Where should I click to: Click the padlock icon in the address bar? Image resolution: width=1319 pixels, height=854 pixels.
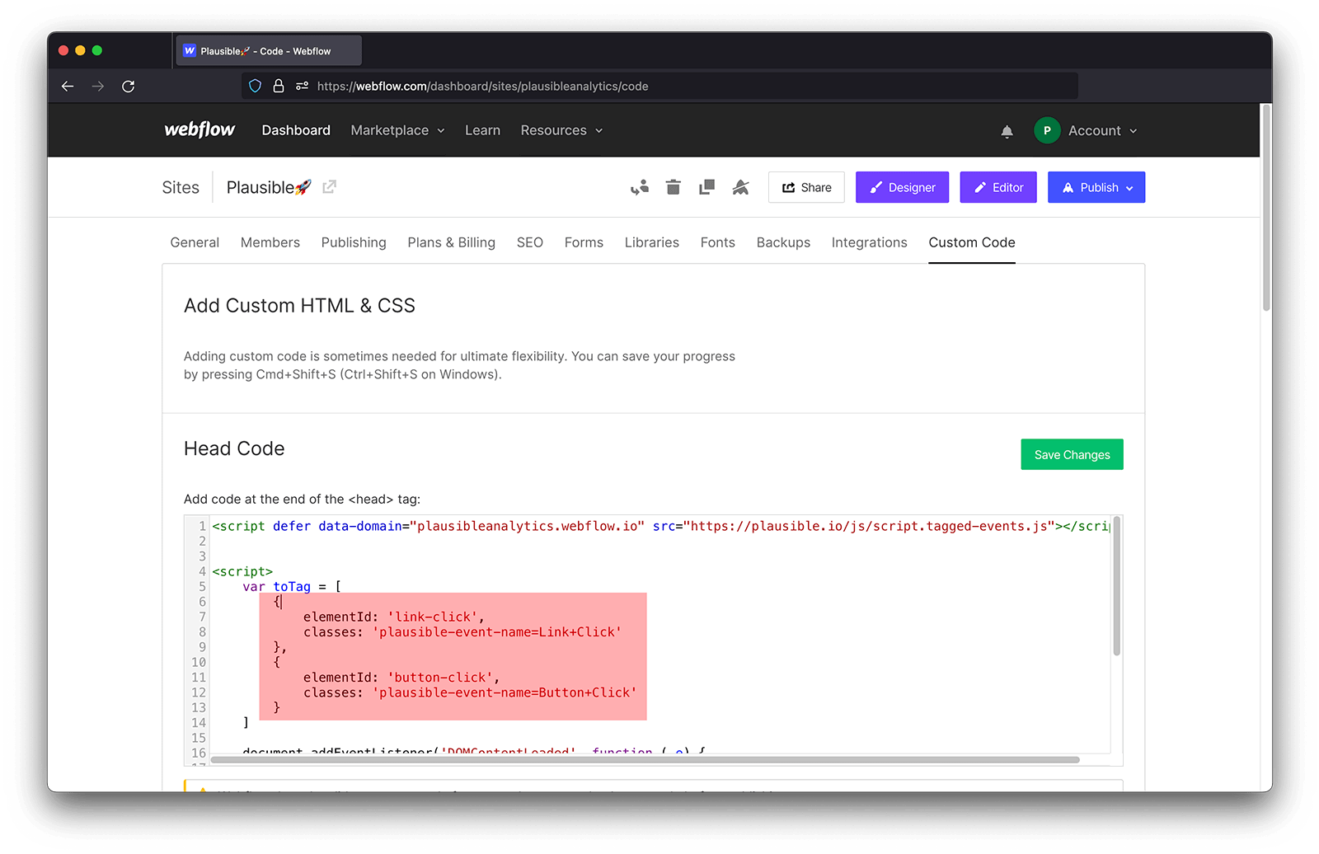(x=279, y=86)
